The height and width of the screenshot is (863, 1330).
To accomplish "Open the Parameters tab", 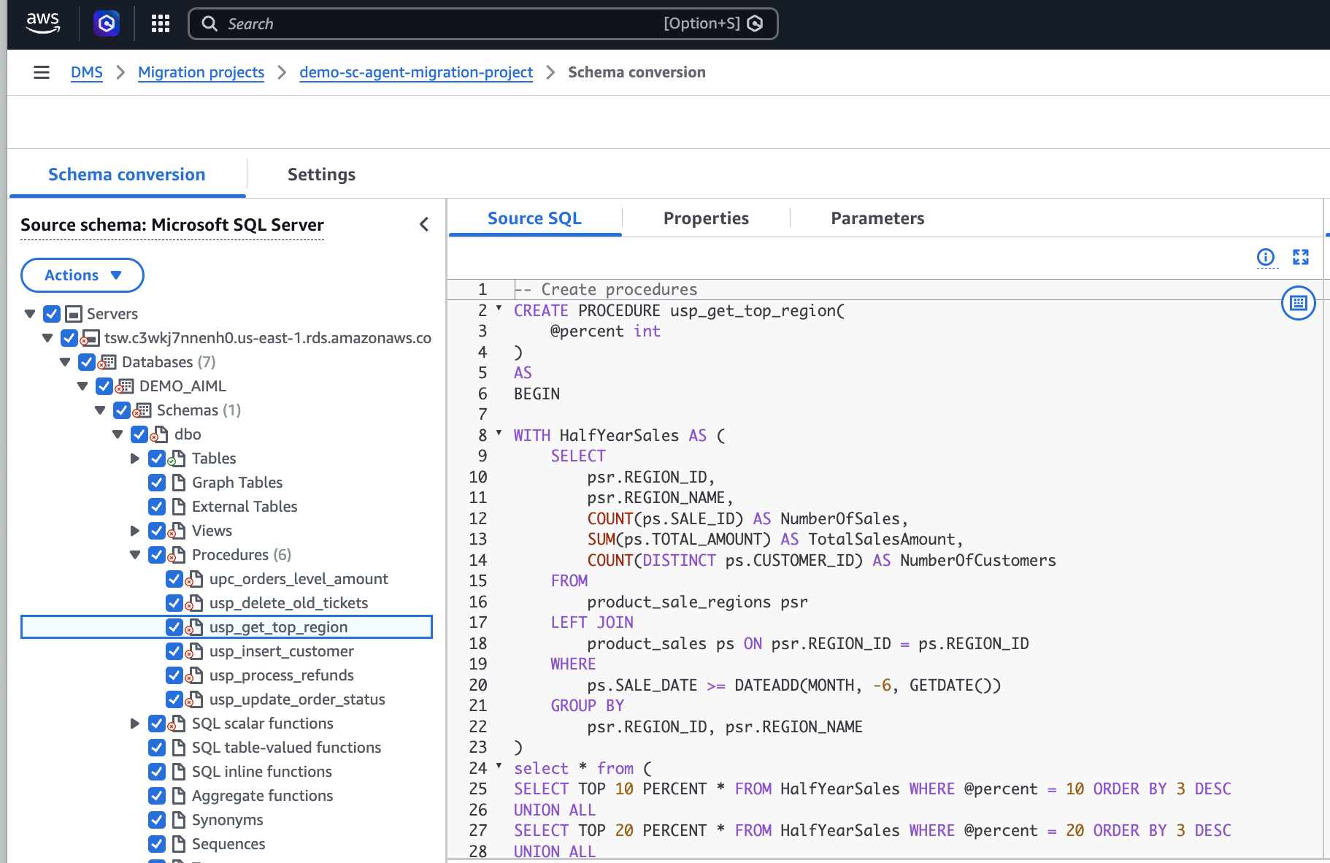I will [x=877, y=218].
